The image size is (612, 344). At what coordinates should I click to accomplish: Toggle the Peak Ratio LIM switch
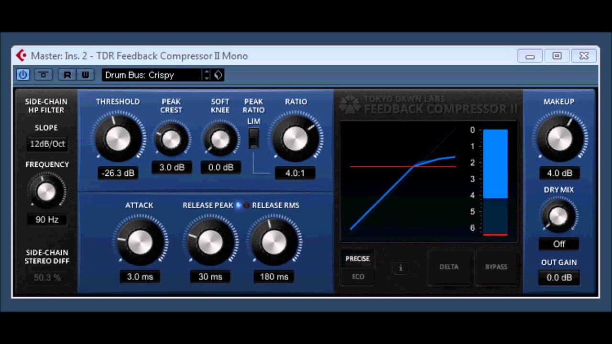pos(254,138)
